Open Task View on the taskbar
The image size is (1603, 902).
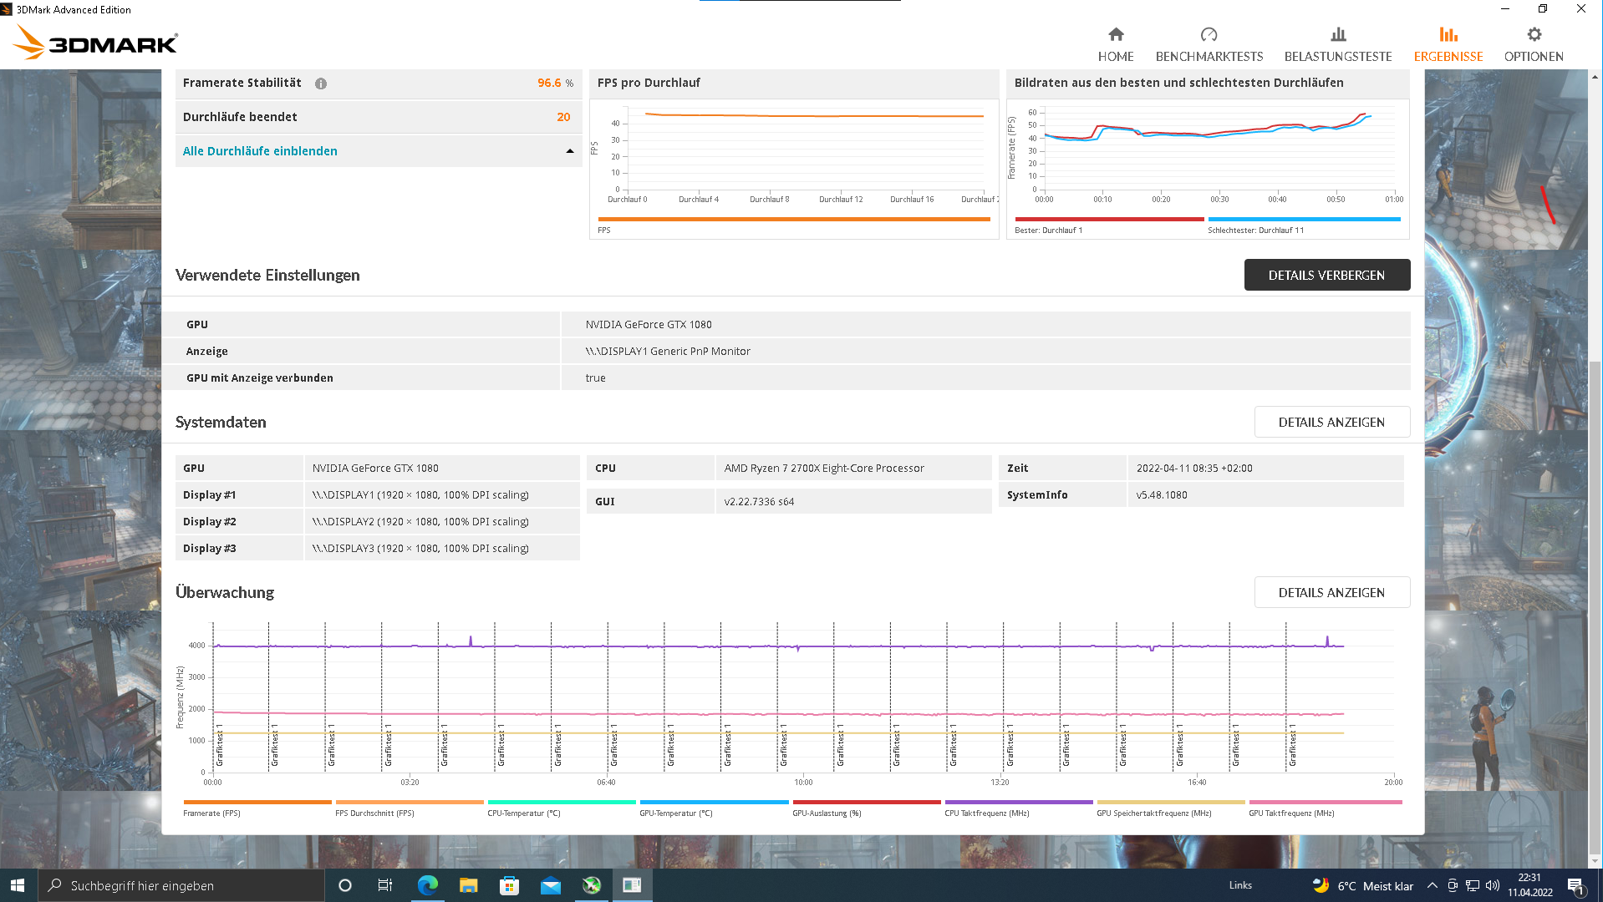[x=385, y=885]
